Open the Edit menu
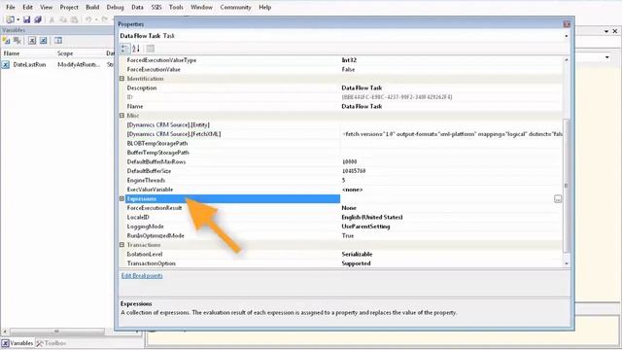This screenshot has height=350, width=622. click(28, 7)
